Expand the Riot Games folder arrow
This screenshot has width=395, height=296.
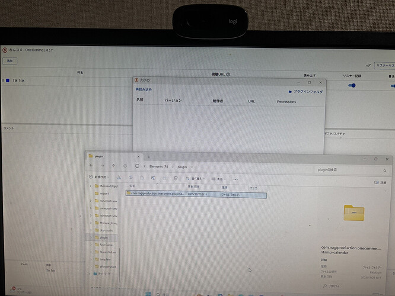[91, 244]
